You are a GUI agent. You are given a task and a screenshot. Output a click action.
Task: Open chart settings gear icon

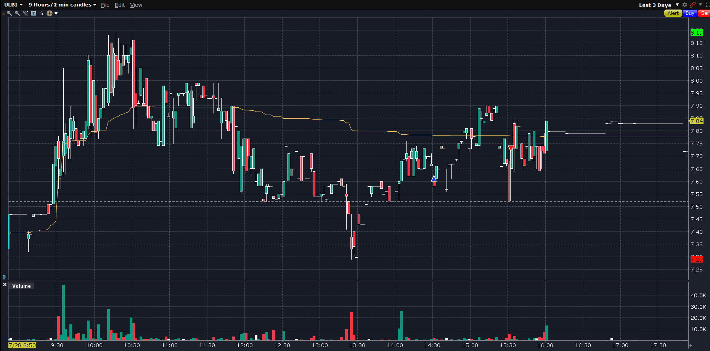tap(685, 5)
